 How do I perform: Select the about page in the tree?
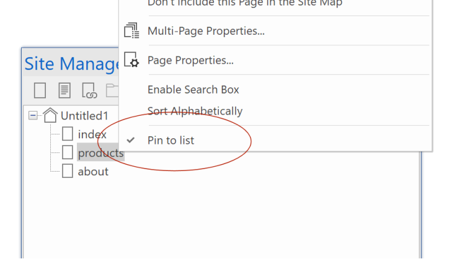[93, 172]
